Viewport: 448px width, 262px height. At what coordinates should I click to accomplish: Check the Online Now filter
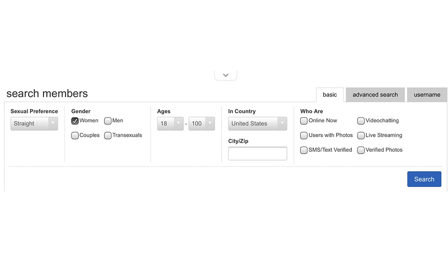click(304, 121)
